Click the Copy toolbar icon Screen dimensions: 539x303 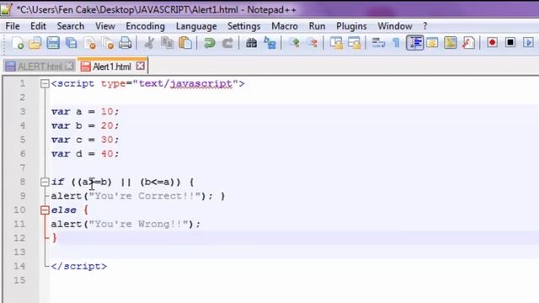[167, 43]
